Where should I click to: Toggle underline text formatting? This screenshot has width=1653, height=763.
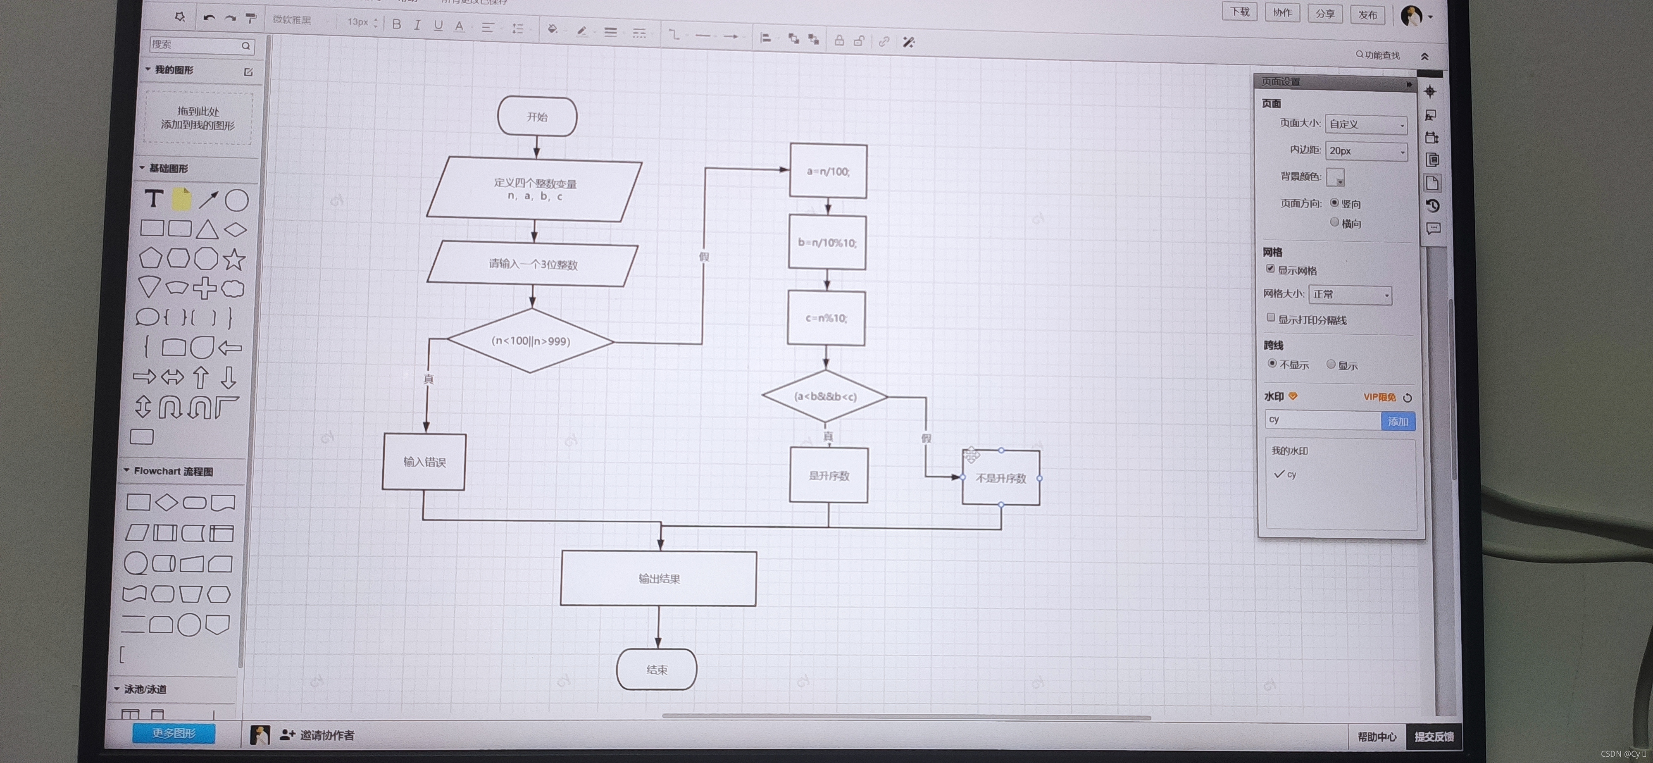pyautogui.click(x=438, y=26)
